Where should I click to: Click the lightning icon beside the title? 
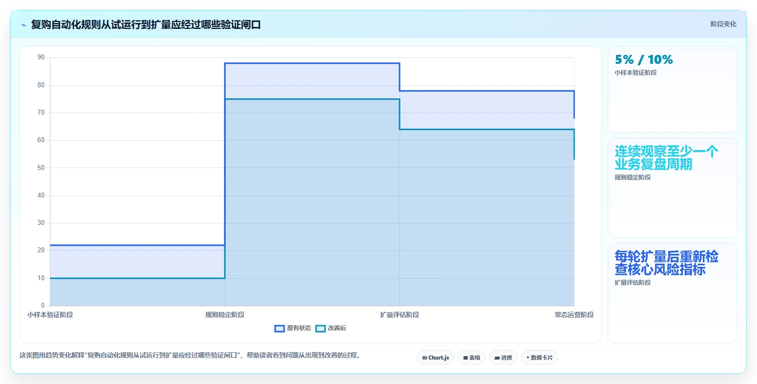pos(23,25)
